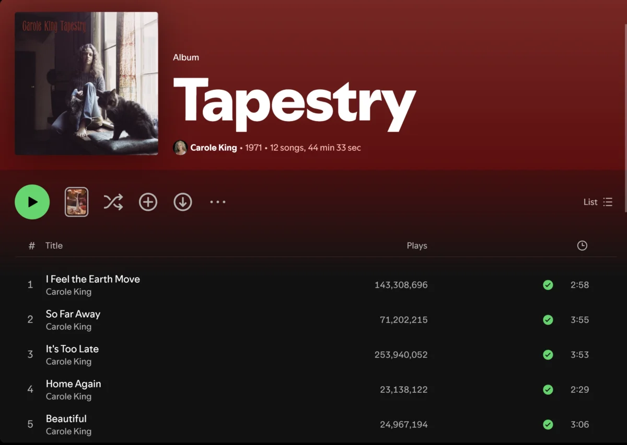Screen dimensions: 627x445
Task: Click the Title column header
Action: pyautogui.click(x=54, y=245)
